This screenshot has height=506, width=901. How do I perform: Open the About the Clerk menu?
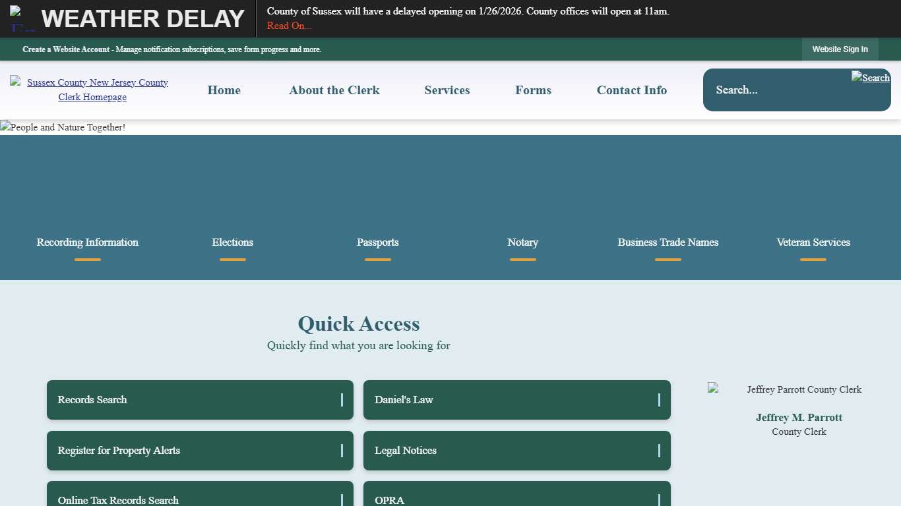pyautogui.click(x=334, y=90)
